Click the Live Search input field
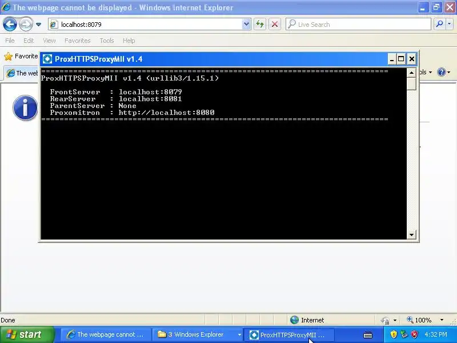 click(358, 24)
